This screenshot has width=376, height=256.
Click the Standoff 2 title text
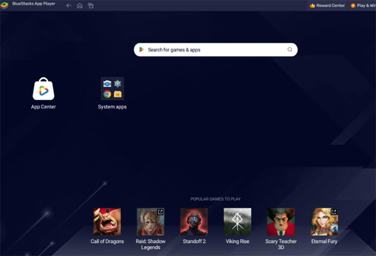(x=194, y=241)
